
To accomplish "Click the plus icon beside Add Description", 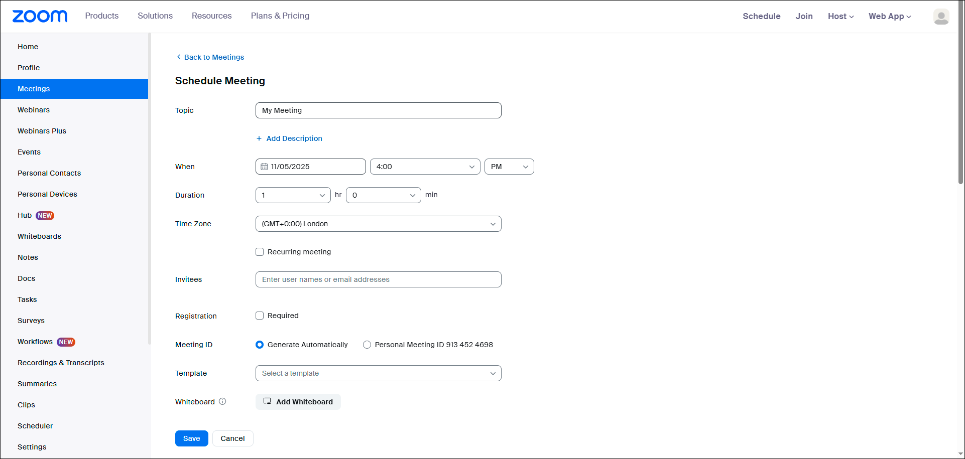I will [259, 138].
